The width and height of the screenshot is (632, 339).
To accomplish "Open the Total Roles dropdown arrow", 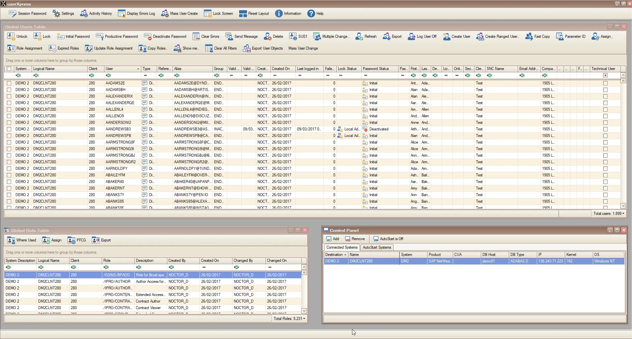I will [x=304, y=319].
